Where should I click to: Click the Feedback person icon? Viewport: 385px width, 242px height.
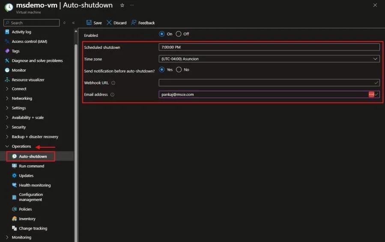134,23
